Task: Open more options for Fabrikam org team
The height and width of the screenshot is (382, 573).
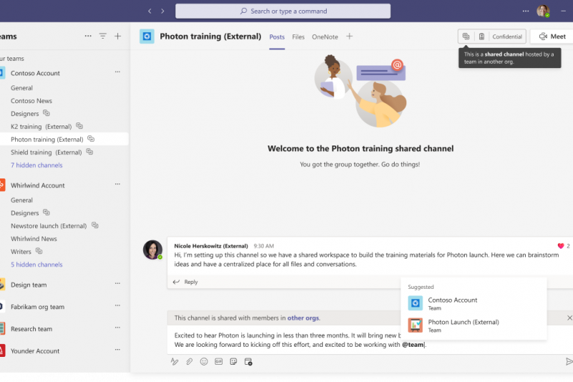Action: (117, 305)
